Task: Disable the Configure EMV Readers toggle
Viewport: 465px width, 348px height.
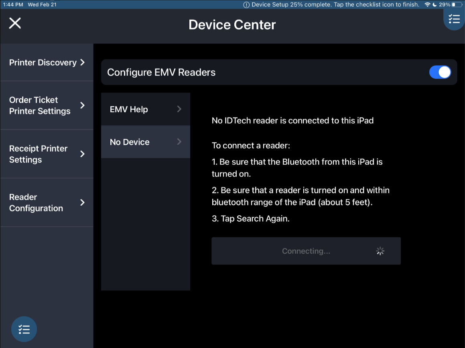Action: pyautogui.click(x=440, y=72)
